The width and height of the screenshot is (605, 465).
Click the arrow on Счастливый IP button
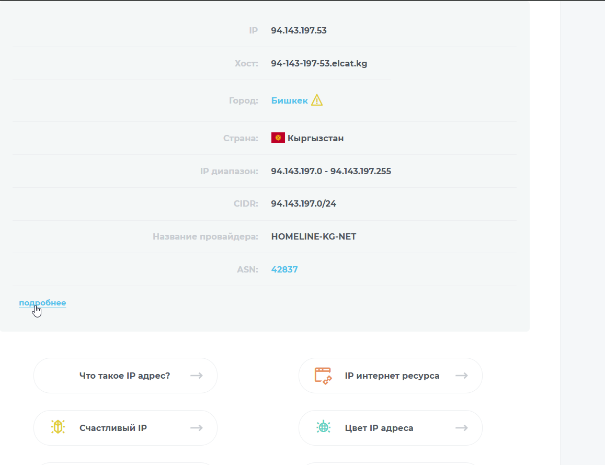(x=197, y=427)
